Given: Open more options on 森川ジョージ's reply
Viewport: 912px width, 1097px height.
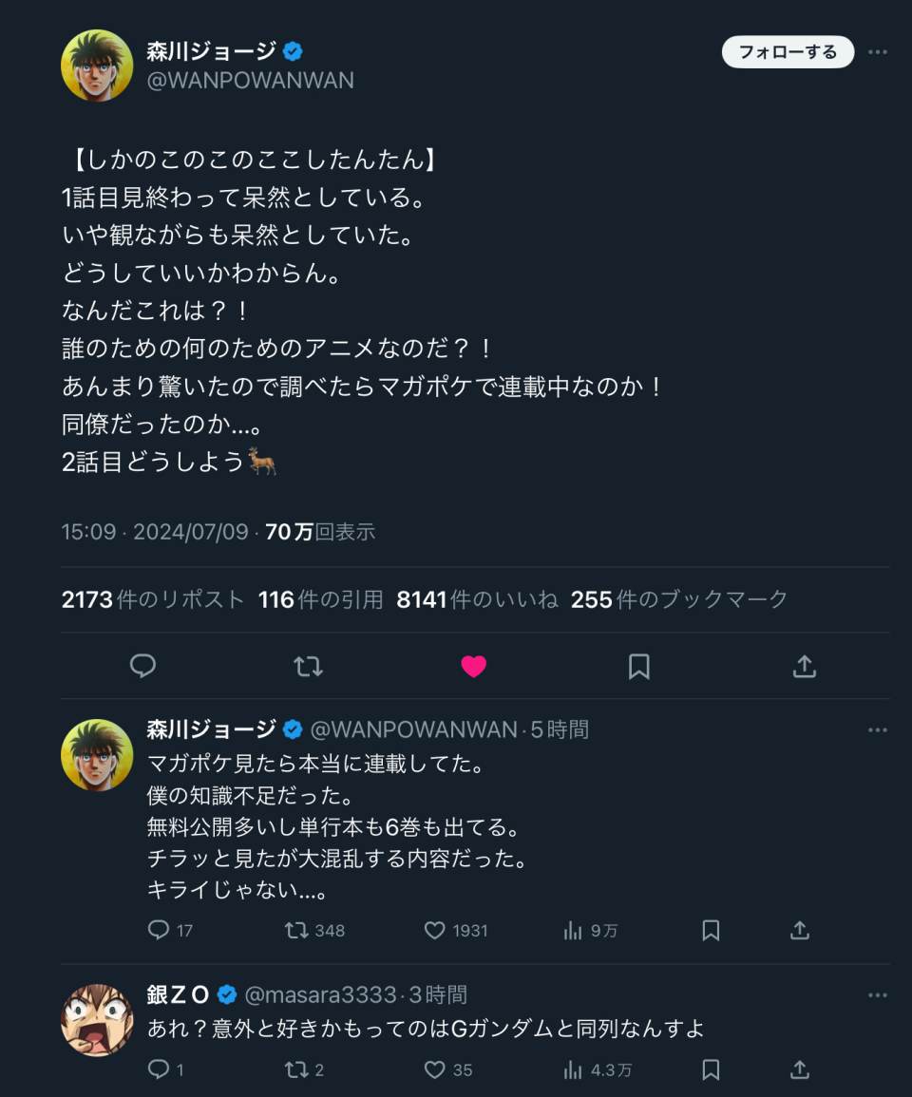Looking at the screenshot, I should 878,729.
